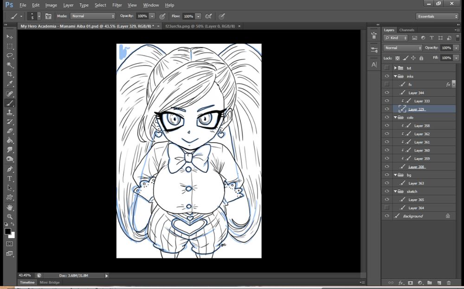464x289 pixels.
Task: Expand the txt layer group
Action: [x=395, y=68]
